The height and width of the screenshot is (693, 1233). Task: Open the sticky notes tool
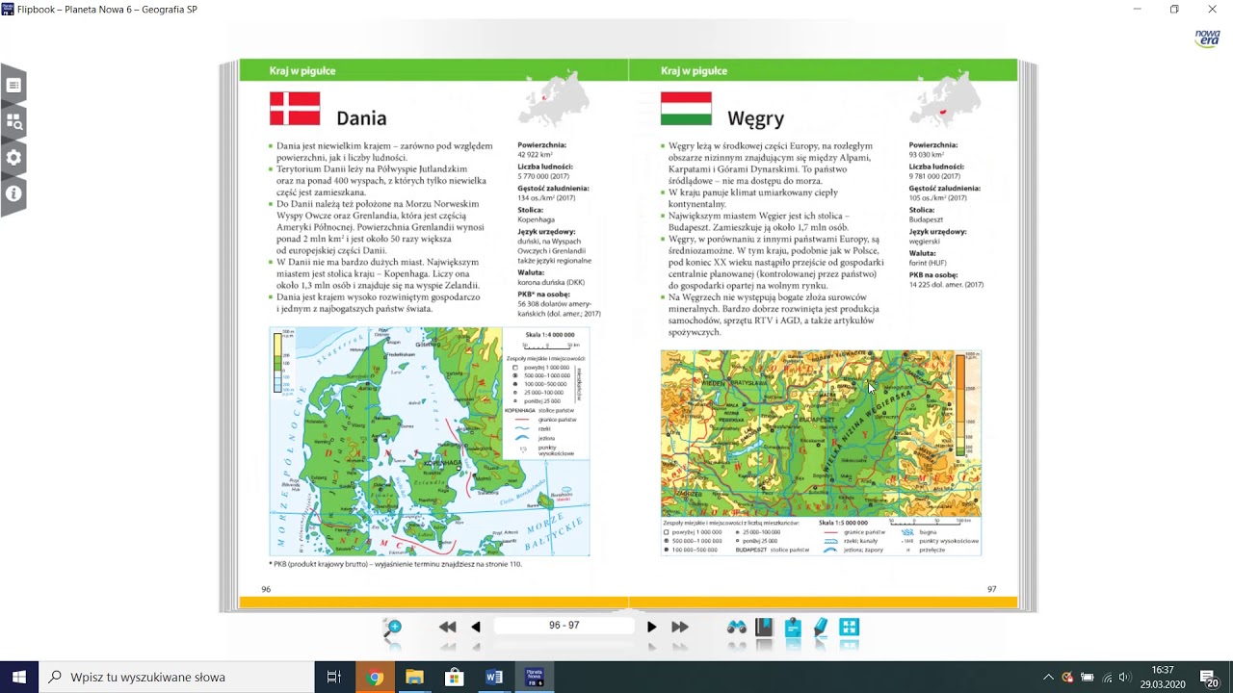pyautogui.click(x=793, y=628)
